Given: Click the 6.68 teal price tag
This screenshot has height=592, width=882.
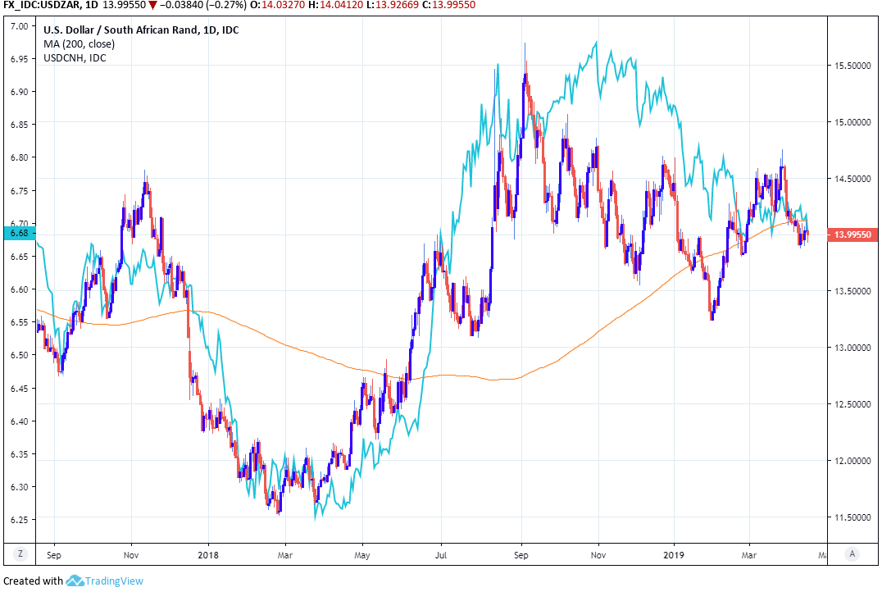Looking at the screenshot, I should click(18, 234).
